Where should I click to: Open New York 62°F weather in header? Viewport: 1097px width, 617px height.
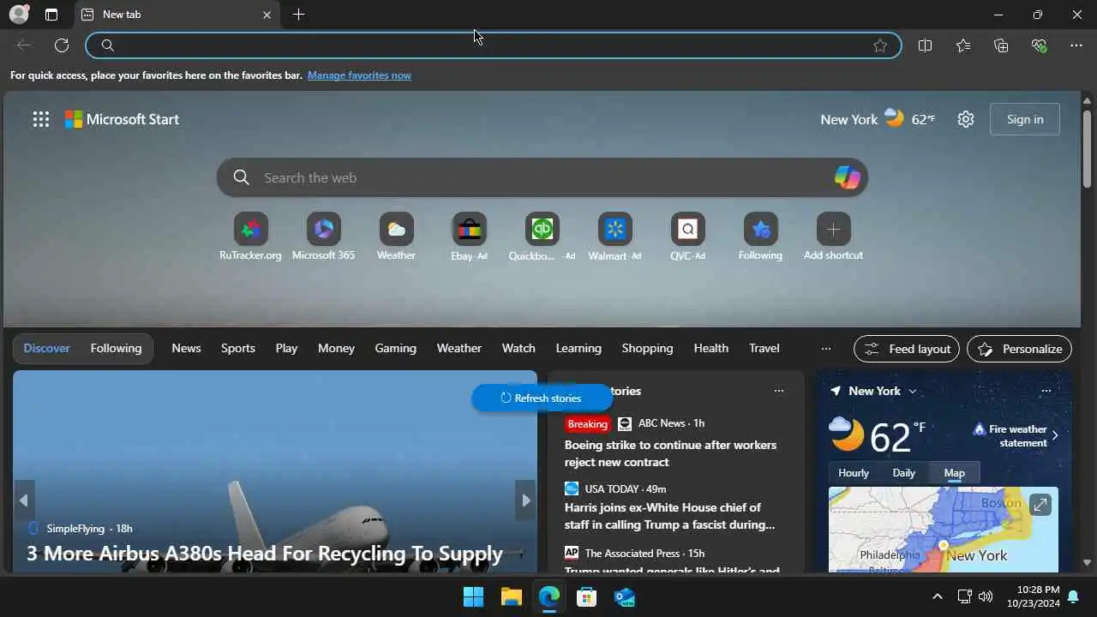point(878,119)
